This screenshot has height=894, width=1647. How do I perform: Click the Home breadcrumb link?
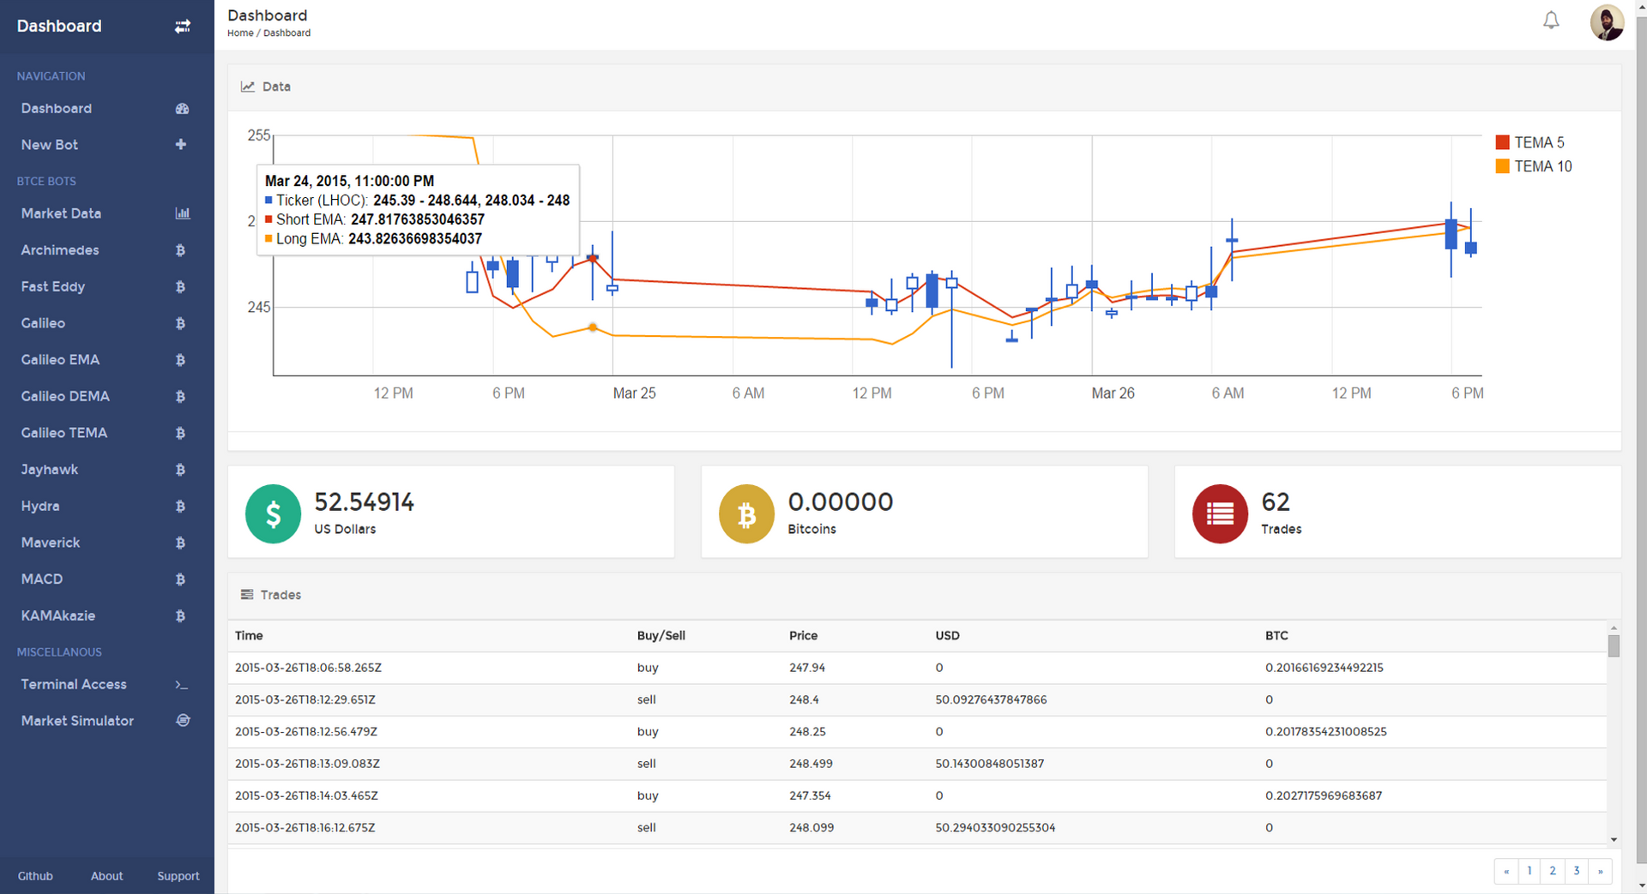point(240,33)
